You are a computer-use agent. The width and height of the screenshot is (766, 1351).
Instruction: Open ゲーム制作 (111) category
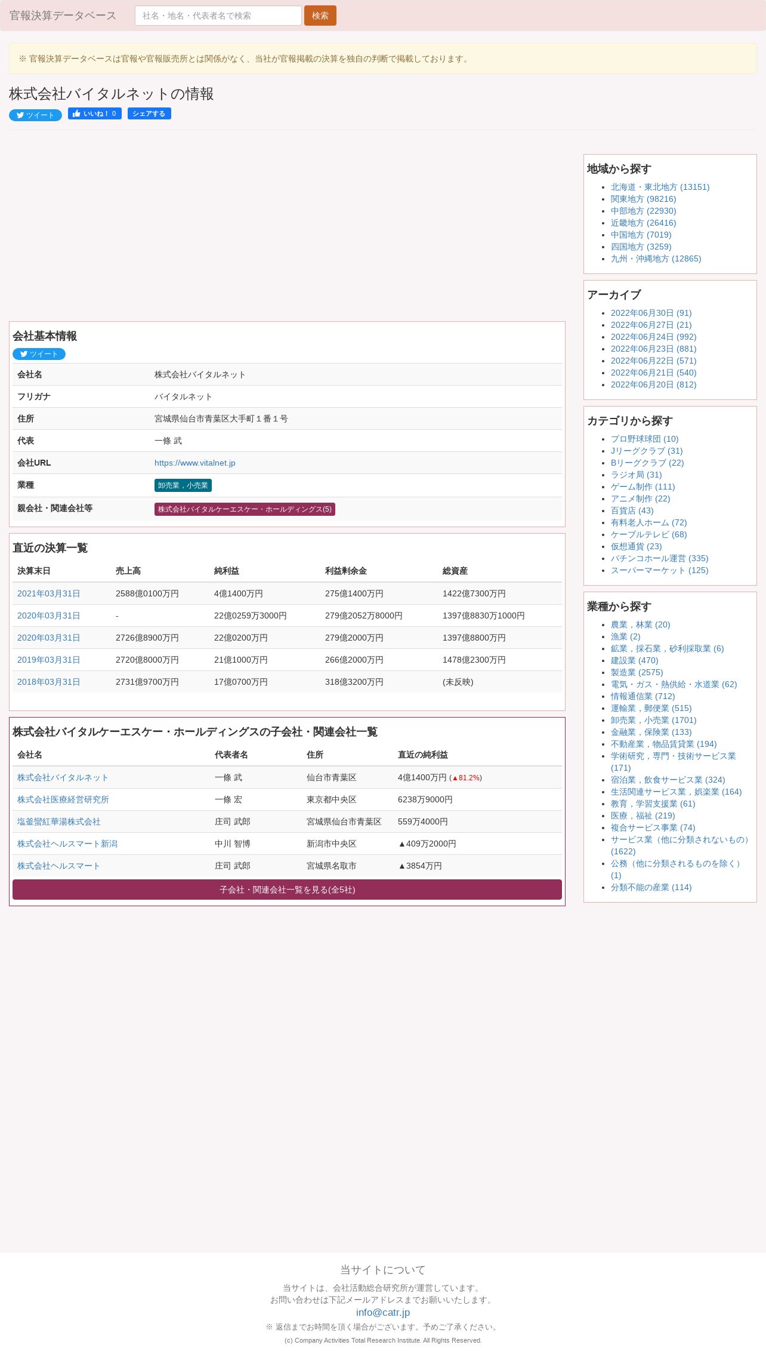pyautogui.click(x=643, y=487)
